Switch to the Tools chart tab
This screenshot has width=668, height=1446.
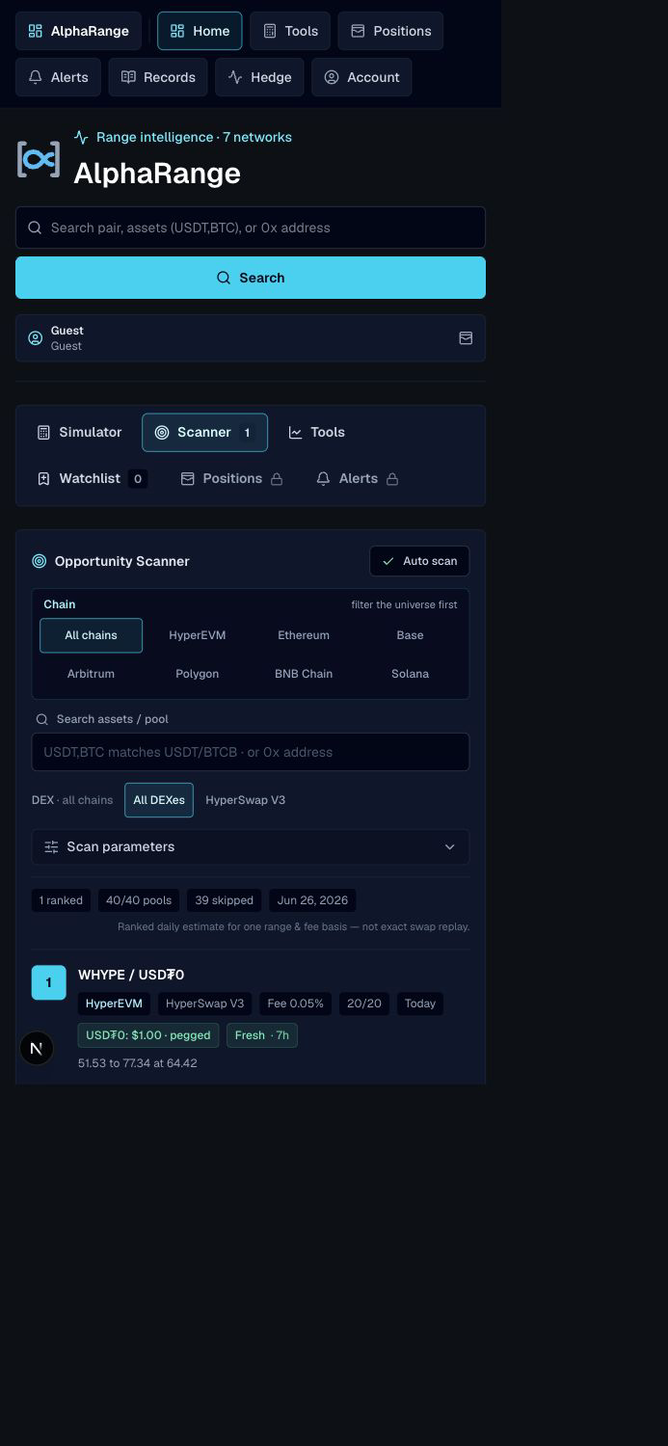[316, 432]
